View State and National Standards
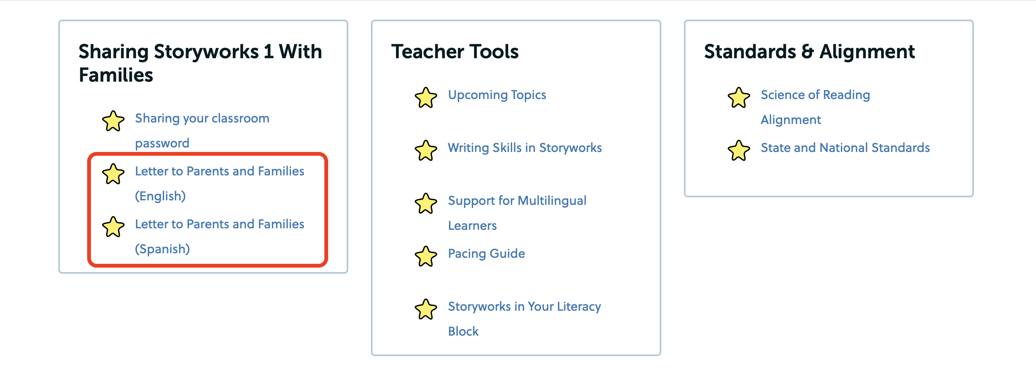 coord(845,148)
